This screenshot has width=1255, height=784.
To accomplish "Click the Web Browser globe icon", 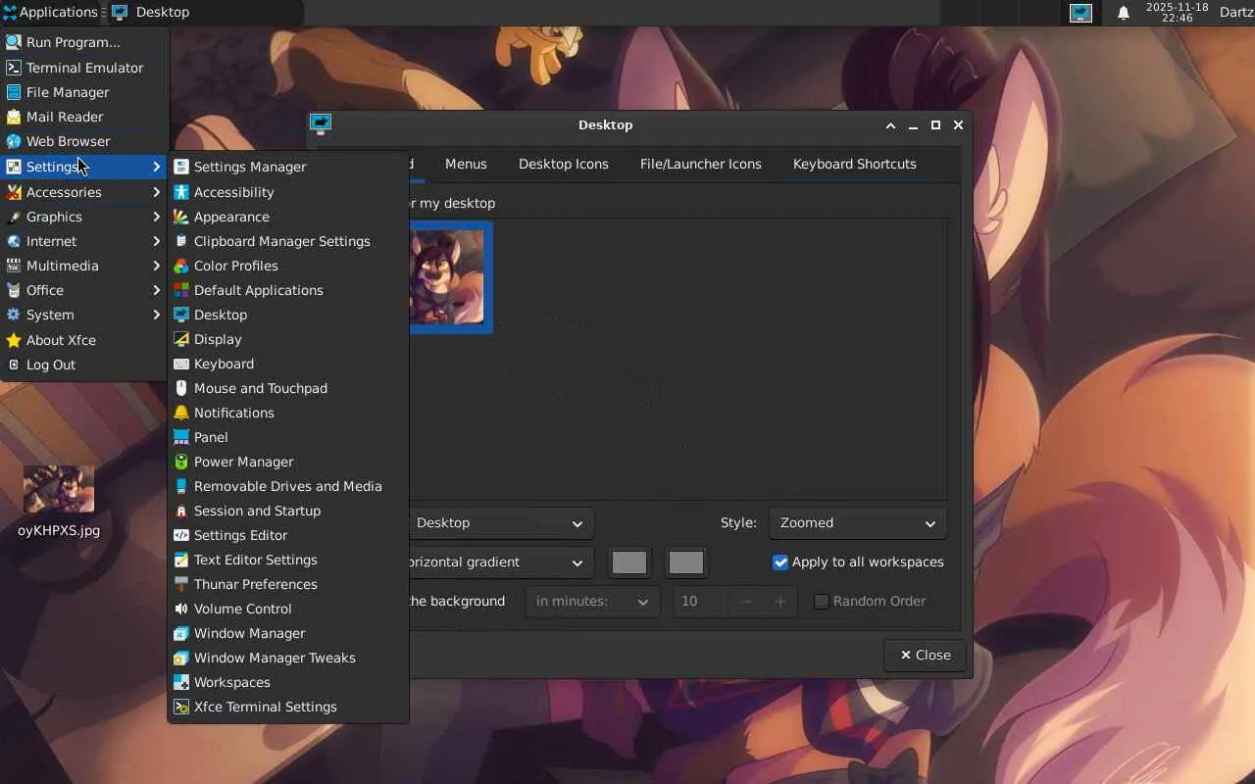I will pyautogui.click(x=14, y=141).
